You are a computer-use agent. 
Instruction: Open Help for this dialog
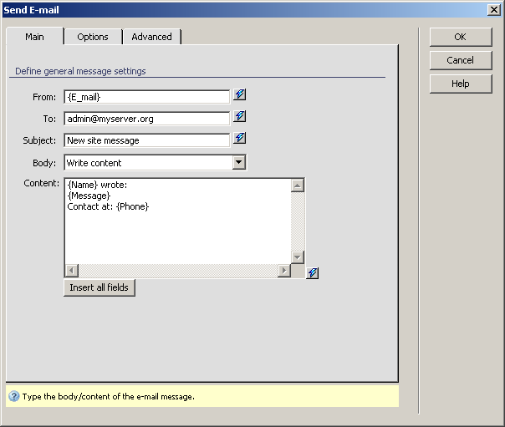[460, 84]
